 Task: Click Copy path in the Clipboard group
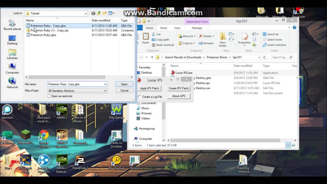160,40
